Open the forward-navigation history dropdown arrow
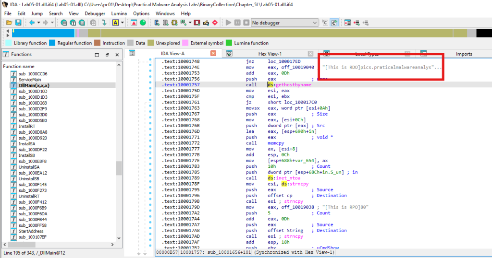Image resolution: width=492 pixels, height=258 pixels. click(52, 23)
